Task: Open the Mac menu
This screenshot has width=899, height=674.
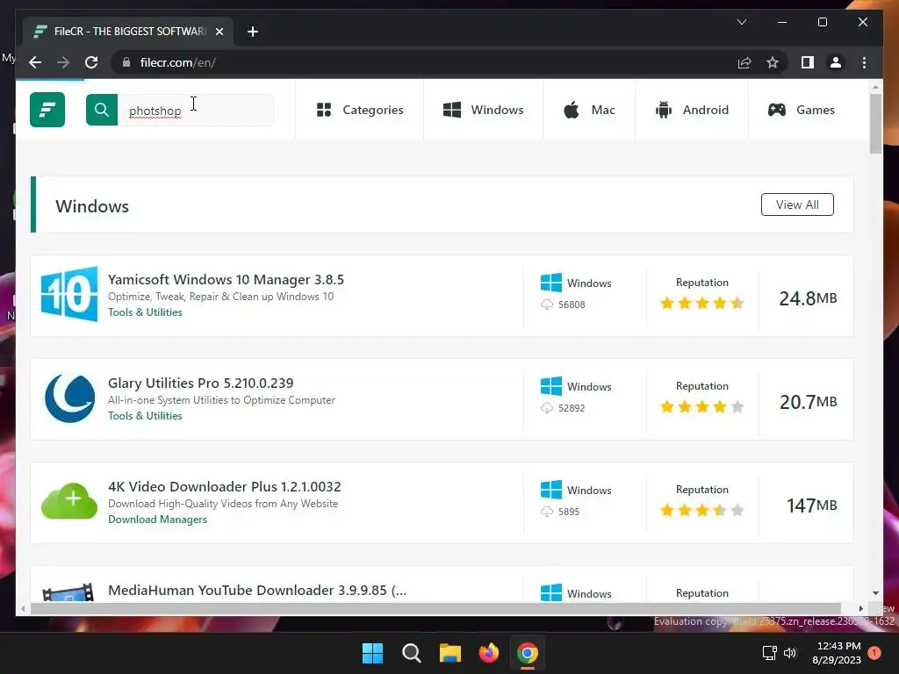Action: click(x=589, y=110)
